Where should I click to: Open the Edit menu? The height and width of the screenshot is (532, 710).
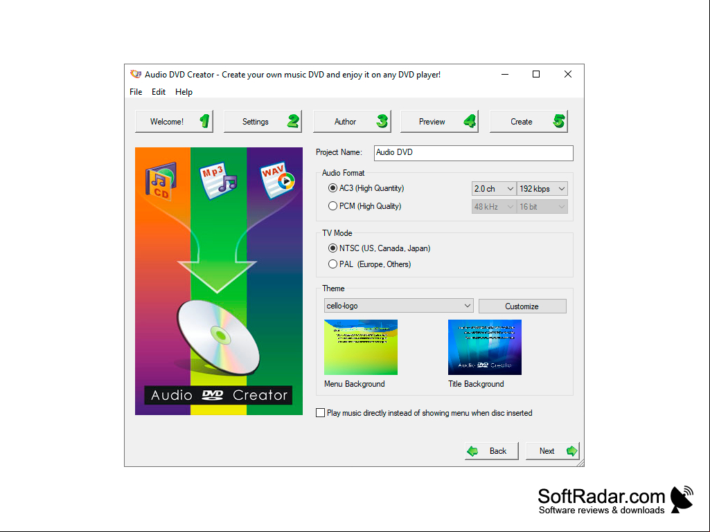(159, 92)
